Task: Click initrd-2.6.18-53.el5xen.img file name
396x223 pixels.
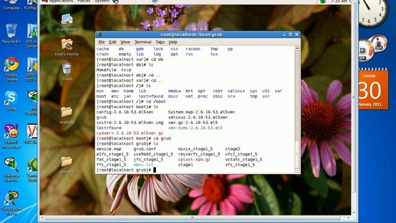Action: click(x=130, y=123)
